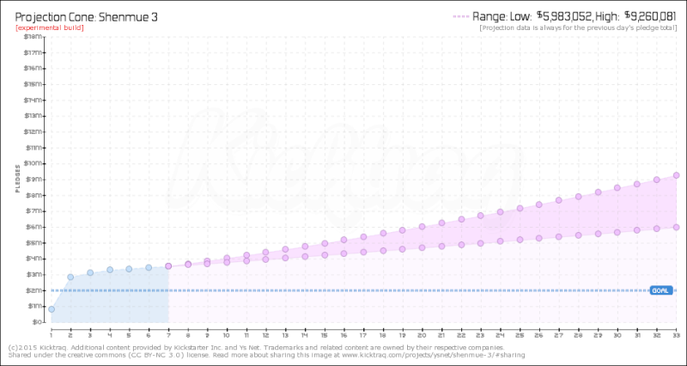Select the blue data point for day 1
This screenshot has height=366, width=687.
tap(52, 309)
